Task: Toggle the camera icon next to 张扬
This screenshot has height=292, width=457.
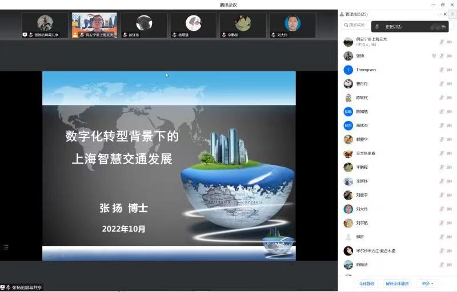Action: coord(450,56)
